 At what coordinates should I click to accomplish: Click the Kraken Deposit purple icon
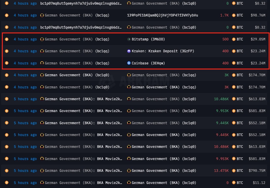[129, 51]
